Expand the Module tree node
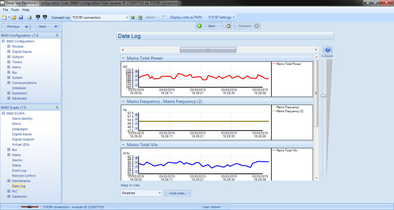 pos(9,46)
